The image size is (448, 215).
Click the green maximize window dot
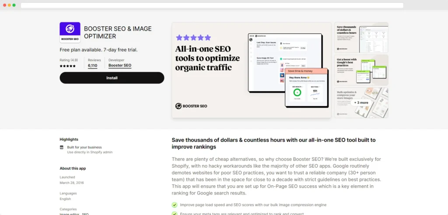pyautogui.click(x=14, y=5)
